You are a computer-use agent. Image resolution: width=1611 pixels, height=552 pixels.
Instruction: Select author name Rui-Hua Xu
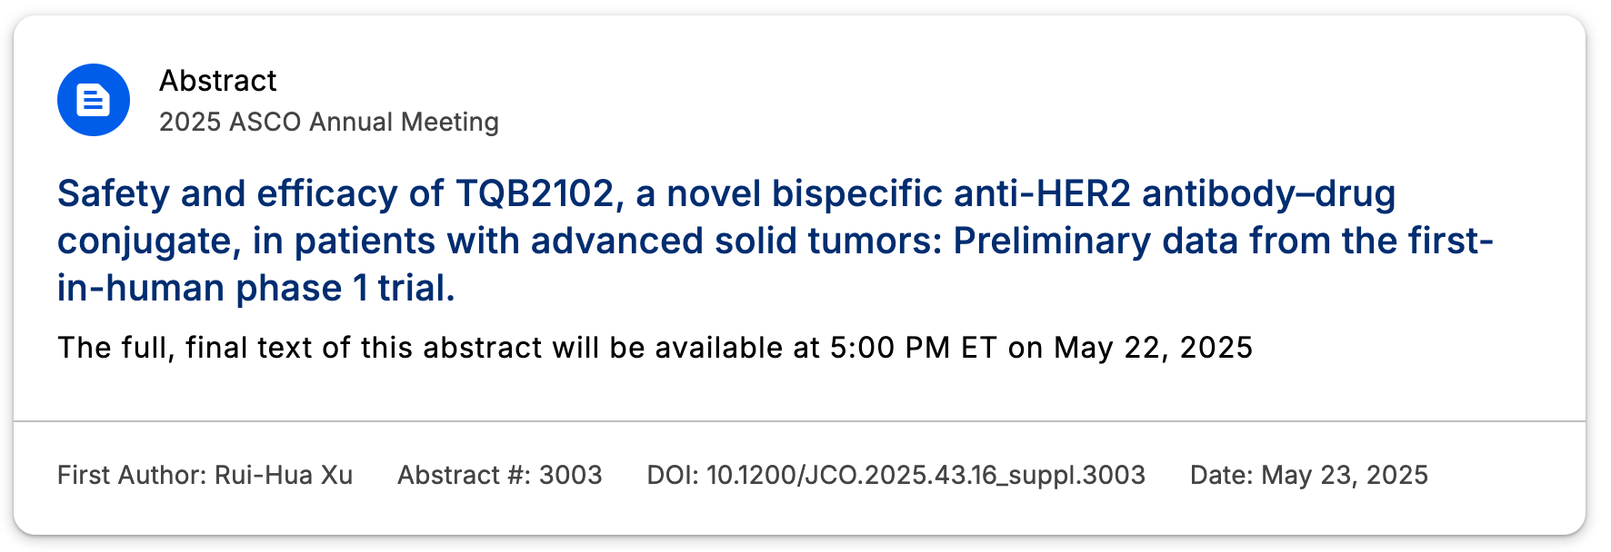pos(284,475)
